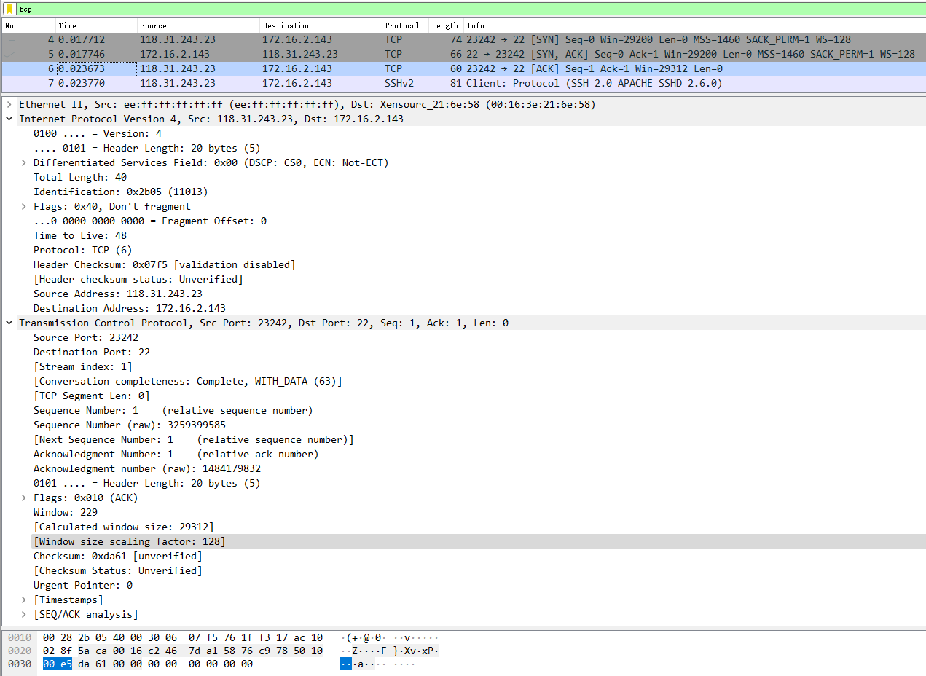Select packet 6 at time 0.023673
926x676 pixels.
(463, 68)
